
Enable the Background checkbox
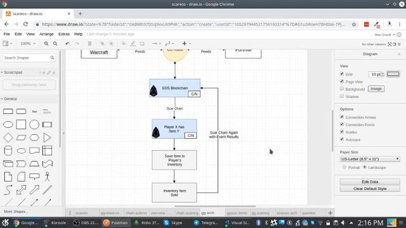click(342, 89)
